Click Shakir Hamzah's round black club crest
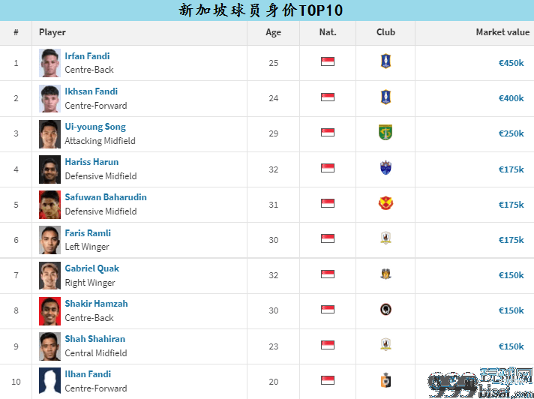Screen dimensions: 534x399 click(385, 310)
